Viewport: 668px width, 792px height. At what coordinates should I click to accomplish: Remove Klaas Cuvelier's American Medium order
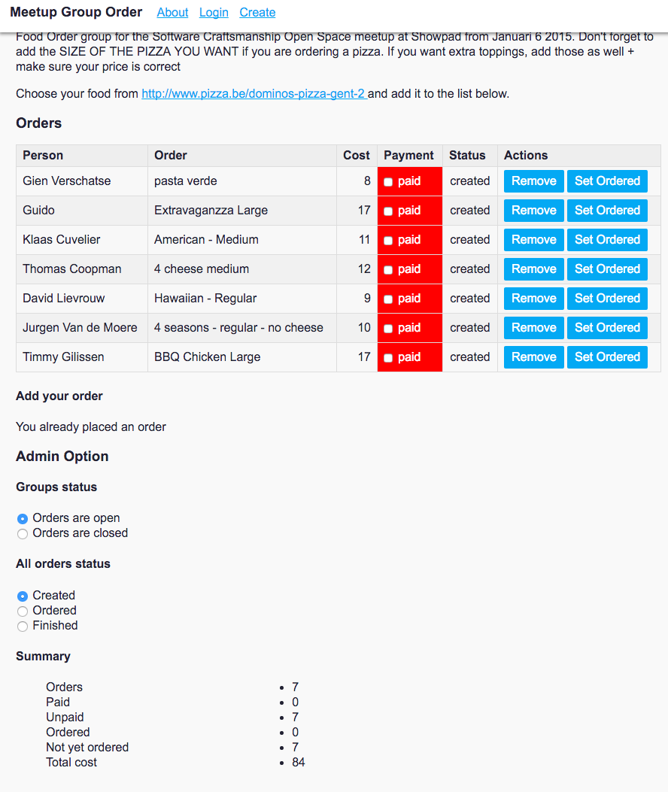click(x=533, y=240)
